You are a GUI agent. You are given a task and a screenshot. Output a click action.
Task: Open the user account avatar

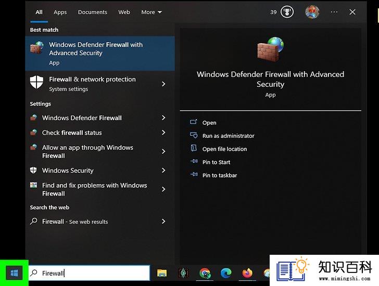(x=312, y=12)
